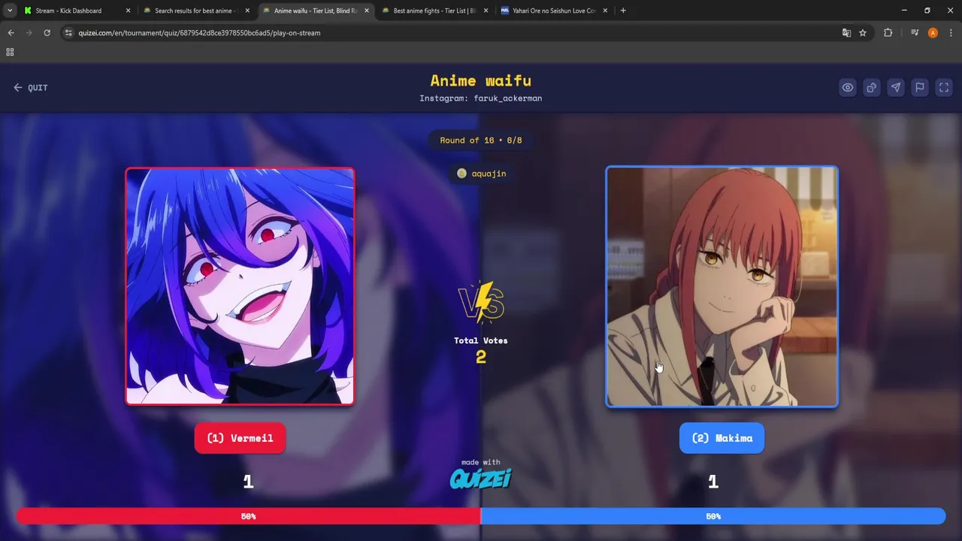Click the blue 50% vote bar
Image resolution: width=962 pixels, height=541 pixels.
pyautogui.click(x=713, y=516)
